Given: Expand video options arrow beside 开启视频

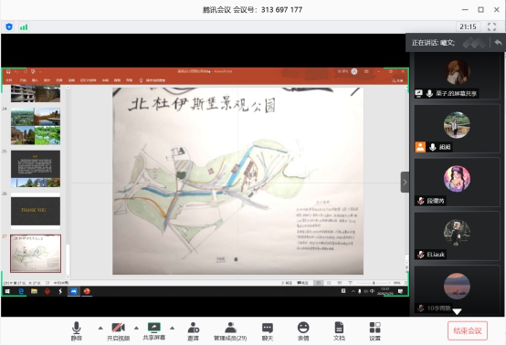Looking at the screenshot, I should click(136, 328).
